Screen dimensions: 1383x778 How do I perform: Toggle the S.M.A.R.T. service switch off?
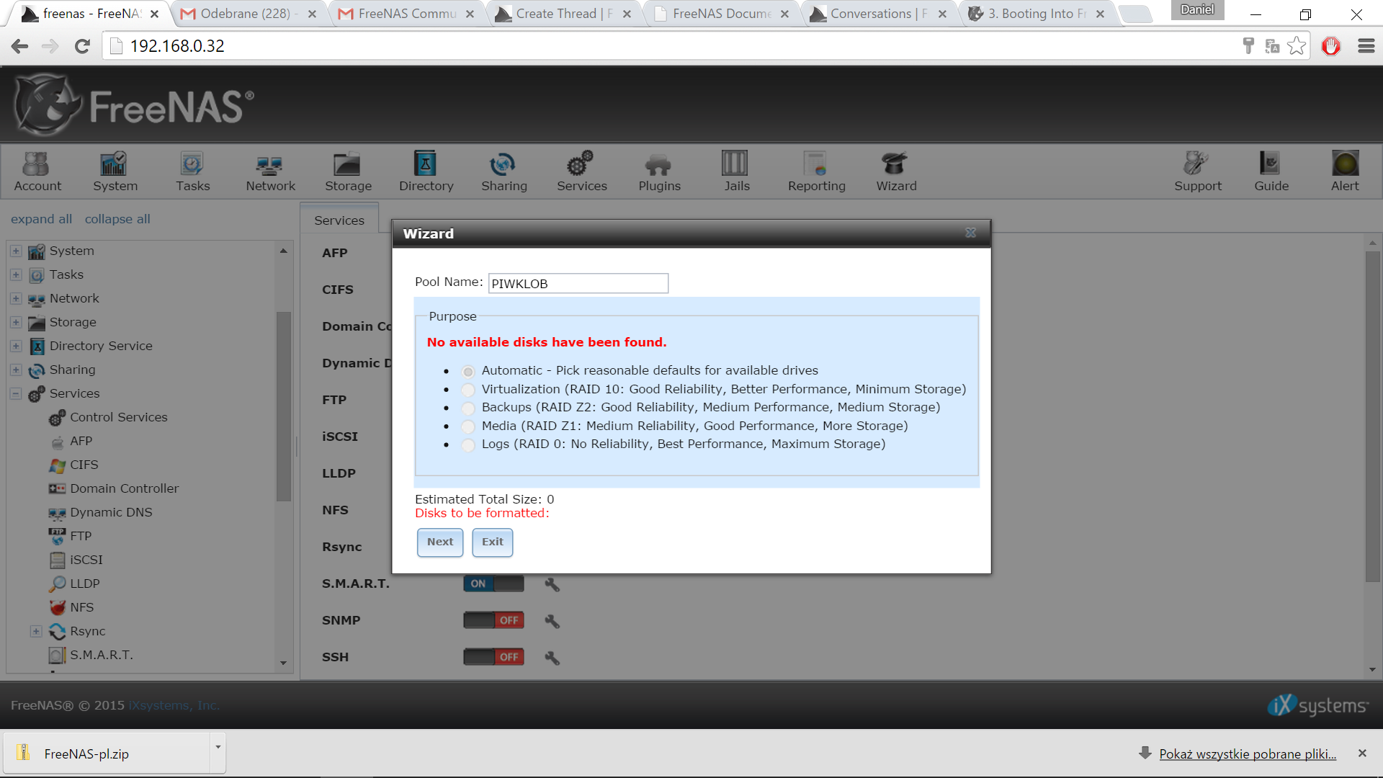coord(493,583)
